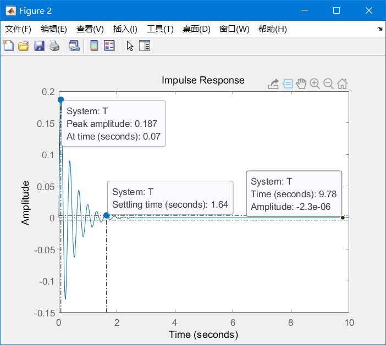Click the New Figure toolbar icon
The image size is (386, 345).
[x=8, y=46]
